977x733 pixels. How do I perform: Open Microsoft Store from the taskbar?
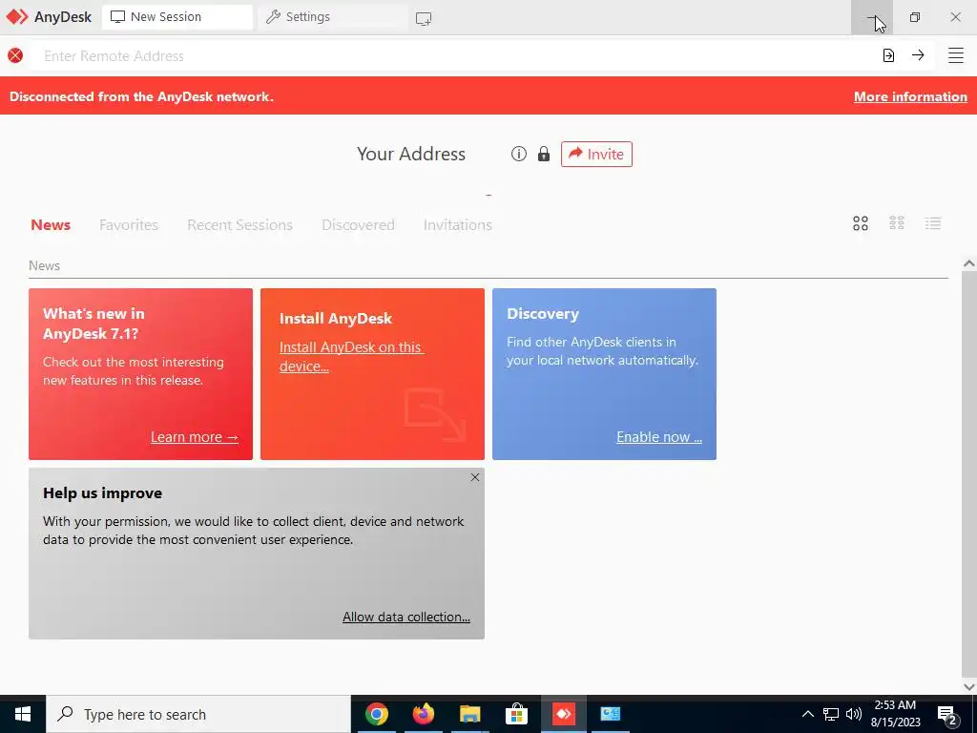click(516, 714)
